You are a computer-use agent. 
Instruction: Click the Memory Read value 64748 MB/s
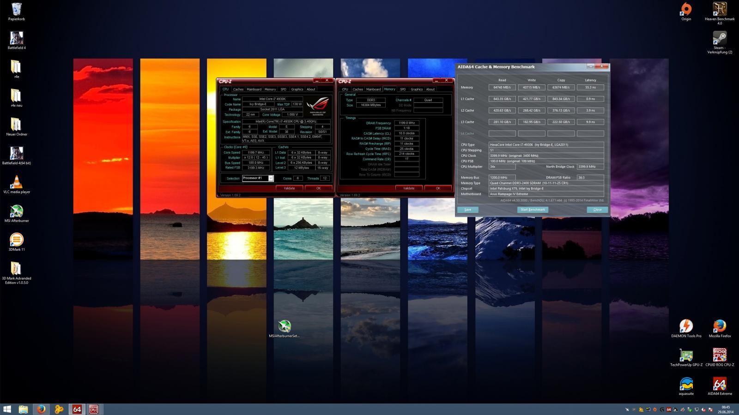(x=502, y=87)
